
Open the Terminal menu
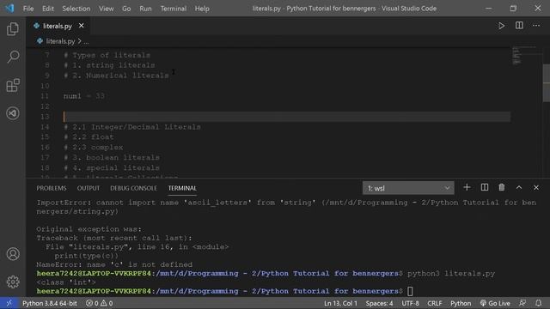point(174,9)
